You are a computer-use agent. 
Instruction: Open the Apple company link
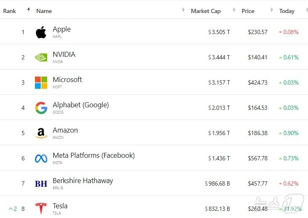point(62,29)
